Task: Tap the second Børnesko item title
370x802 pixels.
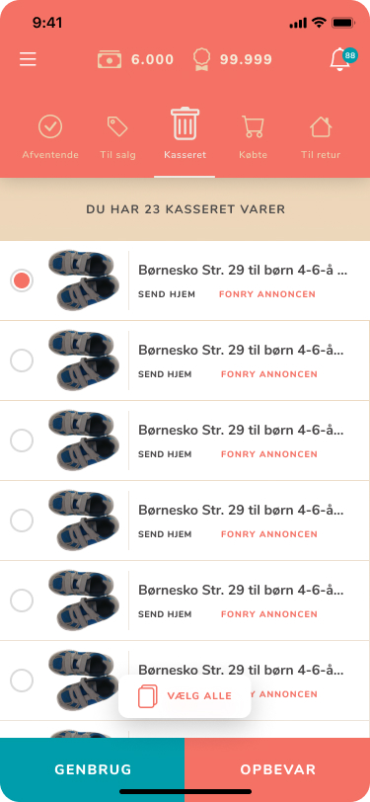Action: 241,351
